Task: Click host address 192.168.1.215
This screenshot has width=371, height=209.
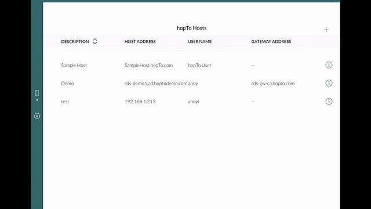Action: click(140, 102)
